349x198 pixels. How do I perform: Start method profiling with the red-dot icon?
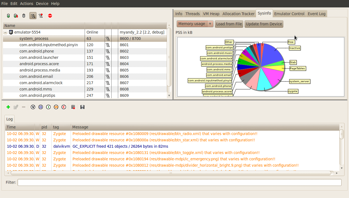pyautogui.click(x=41, y=16)
